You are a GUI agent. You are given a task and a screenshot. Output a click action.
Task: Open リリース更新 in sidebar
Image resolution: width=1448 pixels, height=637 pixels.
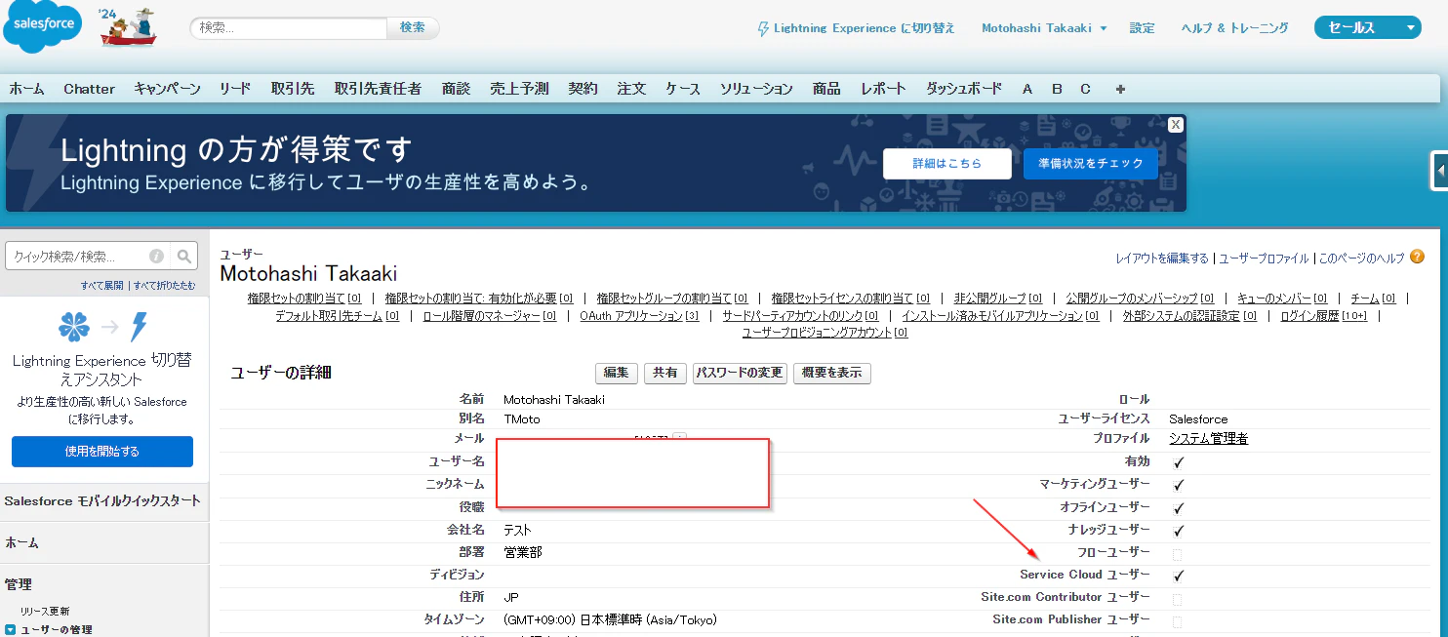point(45,611)
